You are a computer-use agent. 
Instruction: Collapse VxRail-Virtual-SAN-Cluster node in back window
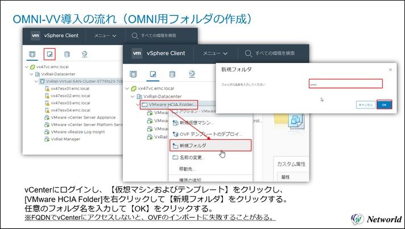point(36,81)
